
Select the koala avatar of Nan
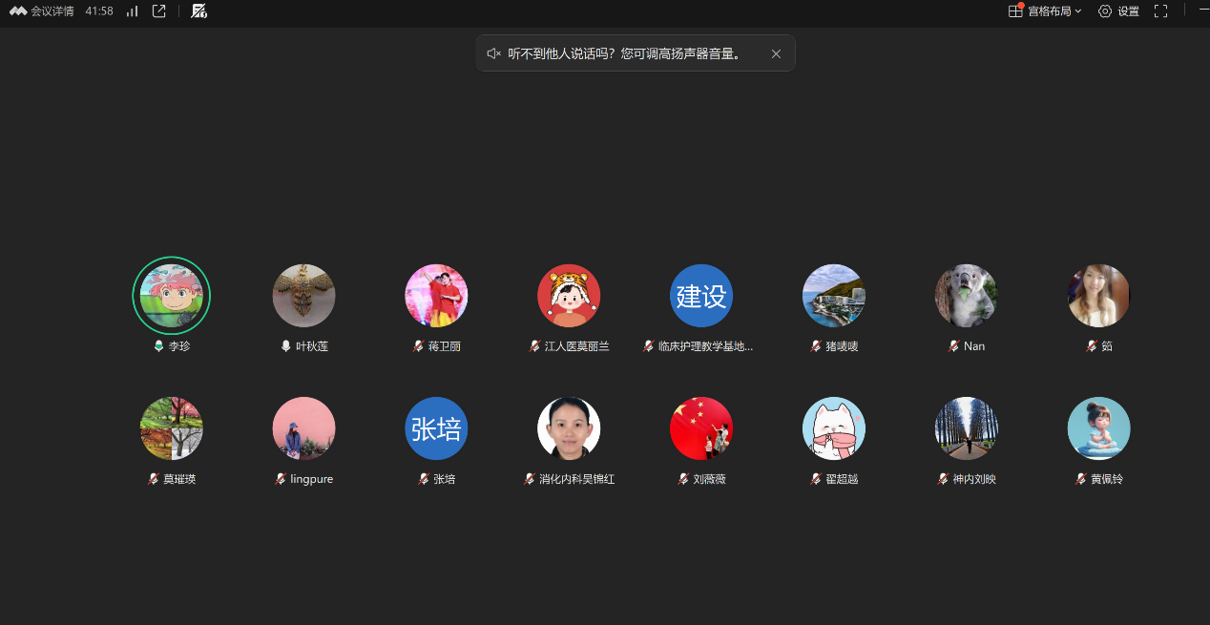click(x=966, y=296)
